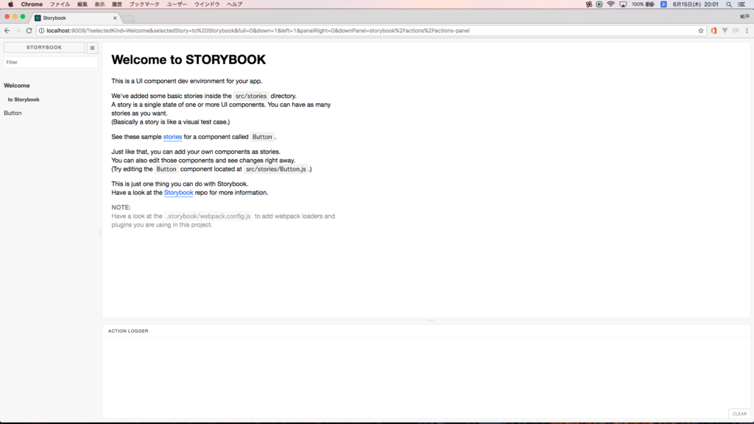Open the ヘルプ menu
The width and height of the screenshot is (754, 424).
[x=234, y=4]
